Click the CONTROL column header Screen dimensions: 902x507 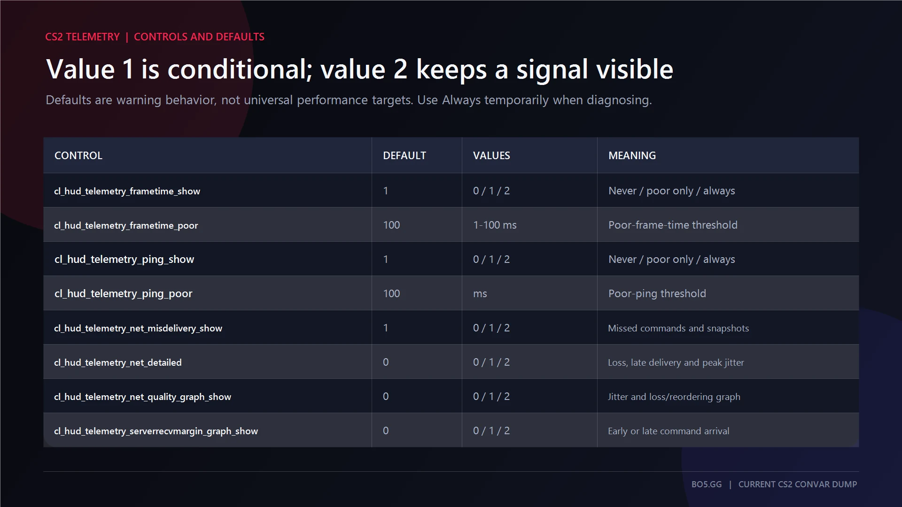[78, 155]
